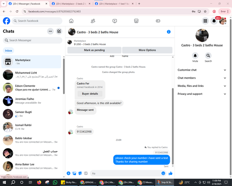Open Chats options three-dot button
This screenshot has width=232, height=186.
(x=50, y=31)
